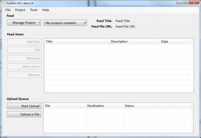Click the Move Down button
This screenshot has width=201, height=138.
point(24,66)
